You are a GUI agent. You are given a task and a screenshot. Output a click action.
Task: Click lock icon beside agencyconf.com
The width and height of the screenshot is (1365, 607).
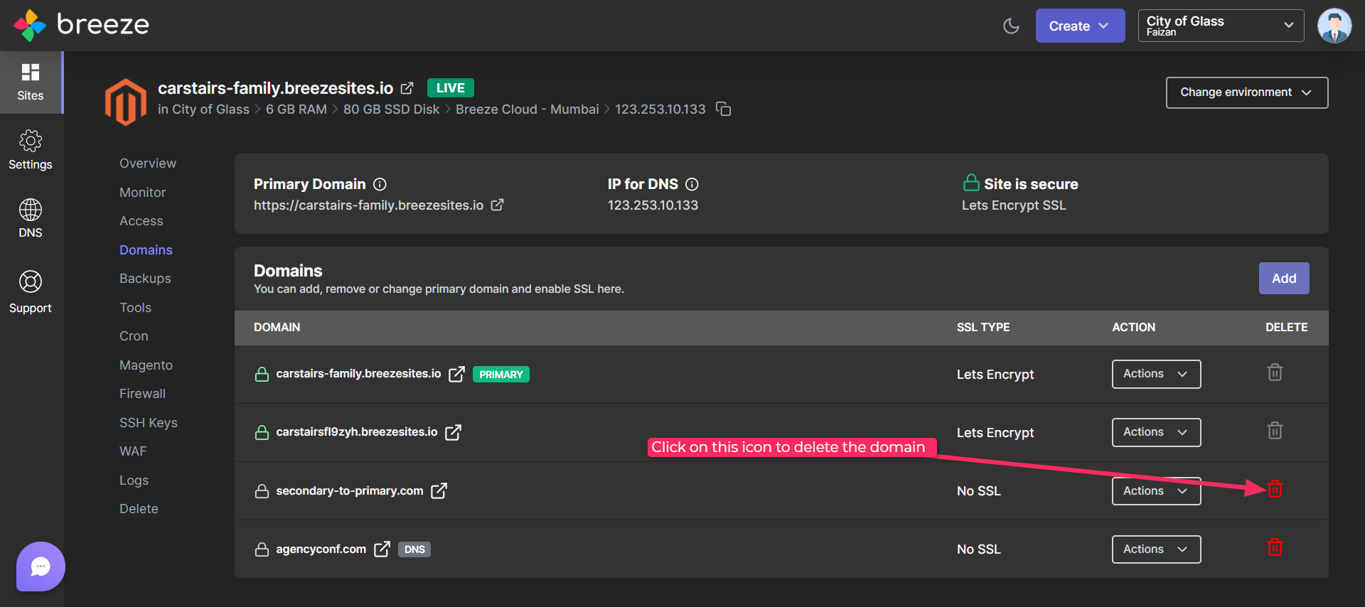point(262,549)
